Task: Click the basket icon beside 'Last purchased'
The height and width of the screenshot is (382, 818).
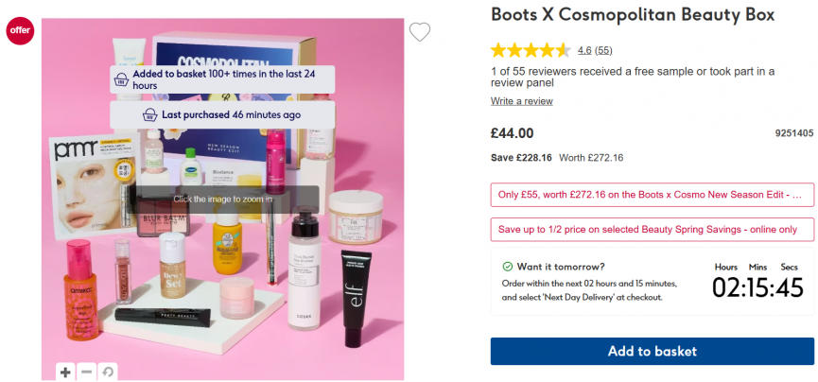Action: click(147, 115)
